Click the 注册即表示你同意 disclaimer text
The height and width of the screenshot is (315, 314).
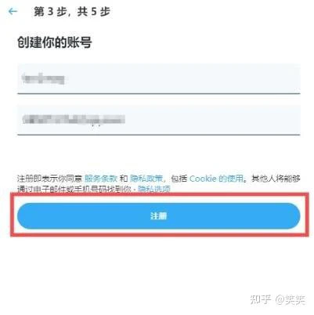click(x=49, y=179)
